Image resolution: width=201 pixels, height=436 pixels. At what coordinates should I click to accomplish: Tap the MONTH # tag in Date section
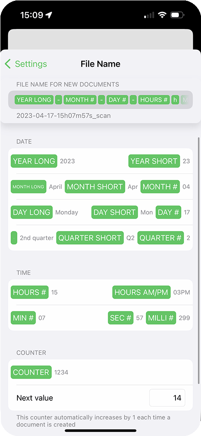point(160,187)
